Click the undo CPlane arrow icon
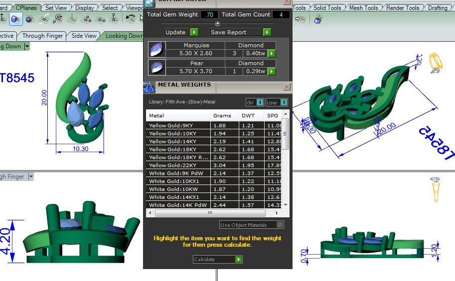This screenshot has width=455, height=281. (131, 19)
